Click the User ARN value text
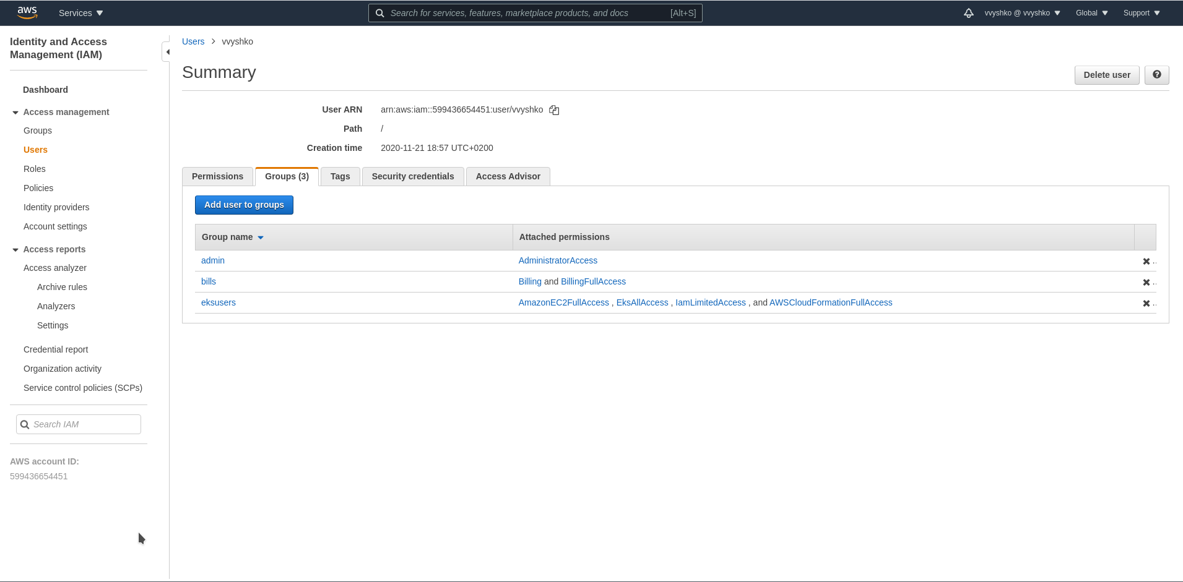Viewport: 1183px width, 582px height. point(462,109)
